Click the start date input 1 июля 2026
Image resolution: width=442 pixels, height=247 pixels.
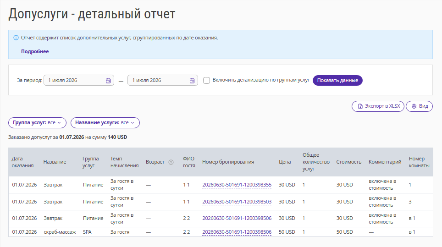pos(79,80)
